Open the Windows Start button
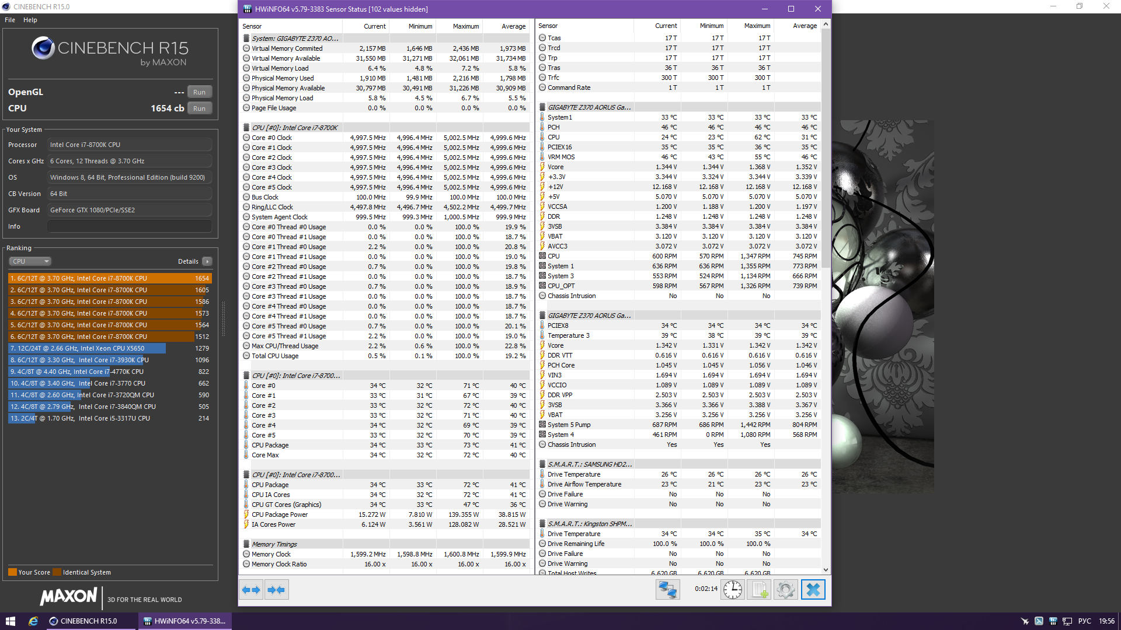Image resolution: width=1121 pixels, height=630 pixels. 10,621
